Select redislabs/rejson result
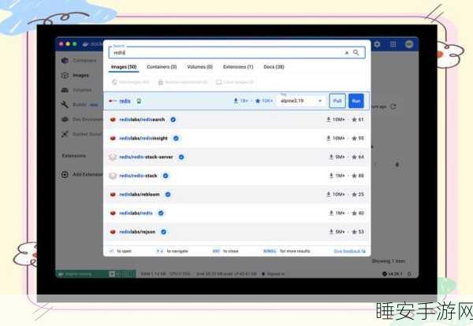 236,232
